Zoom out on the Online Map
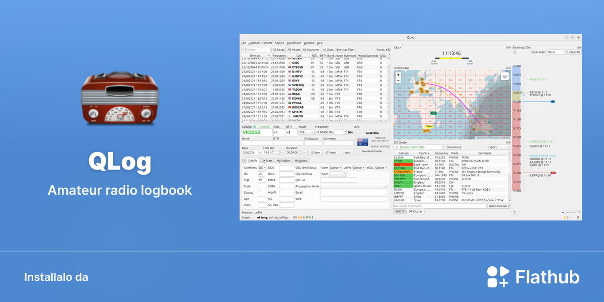 (398, 80)
